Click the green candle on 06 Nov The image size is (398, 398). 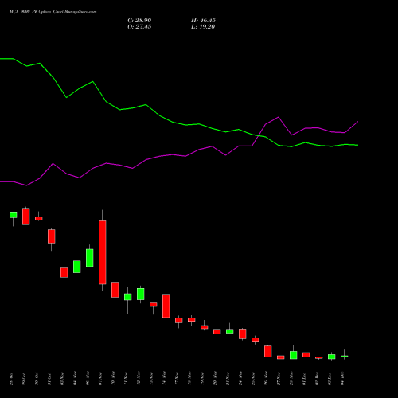click(x=90, y=258)
